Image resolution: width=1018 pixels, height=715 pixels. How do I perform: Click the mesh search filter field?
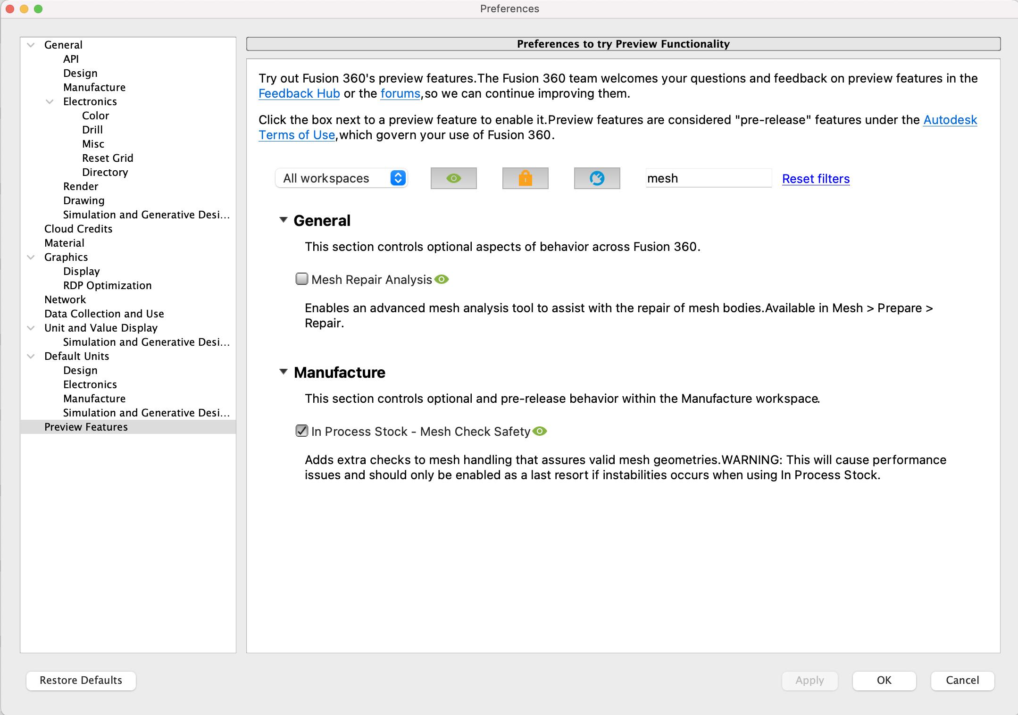[x=708, y=178]
